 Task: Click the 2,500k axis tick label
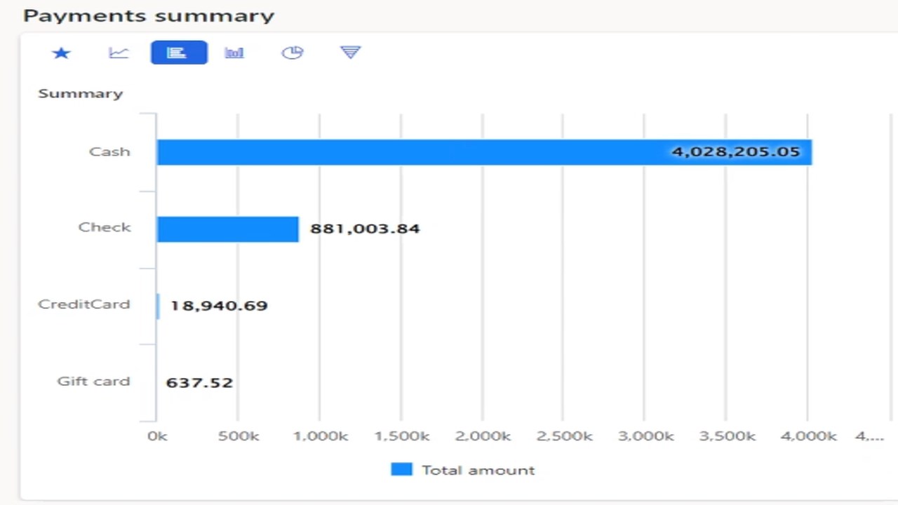(564, 436)
